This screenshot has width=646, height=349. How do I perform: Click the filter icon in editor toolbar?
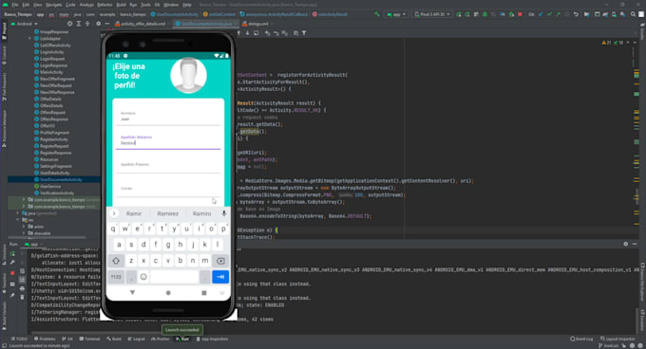pyautogui.click(x=304, y=33)
